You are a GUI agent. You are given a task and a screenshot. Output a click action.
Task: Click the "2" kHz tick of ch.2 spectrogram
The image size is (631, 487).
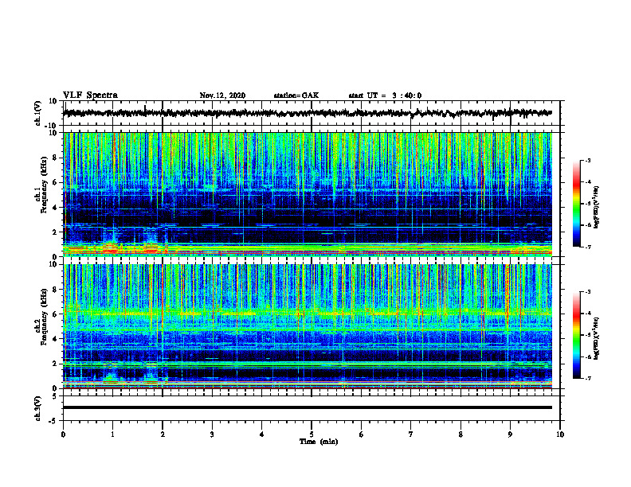coord(55,364)
